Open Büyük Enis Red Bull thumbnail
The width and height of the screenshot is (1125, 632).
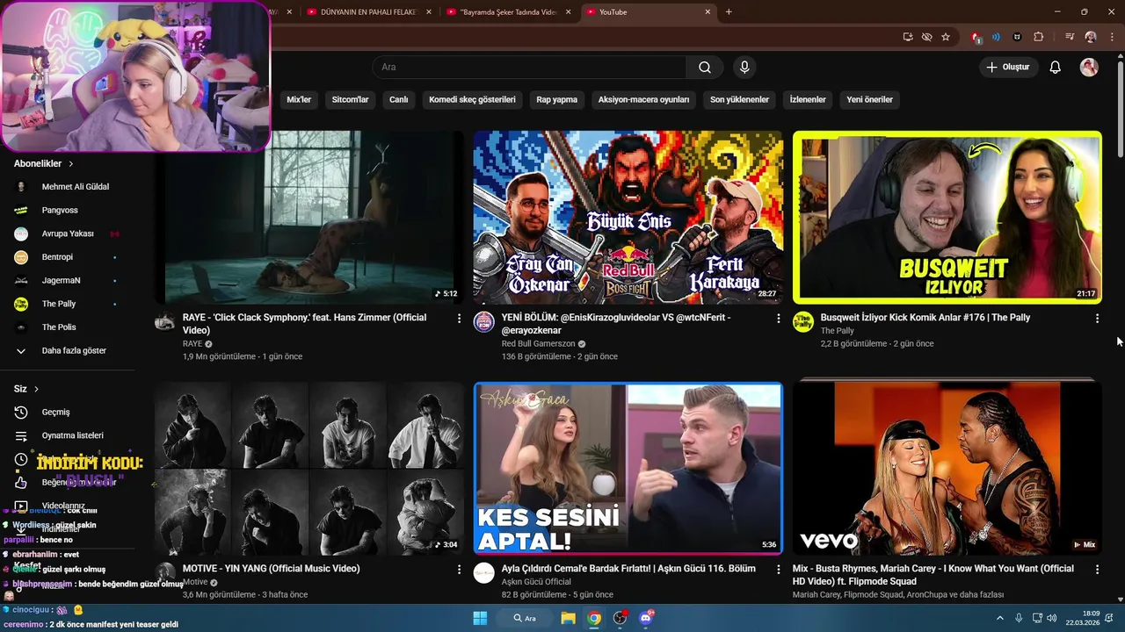click(628, 217)
